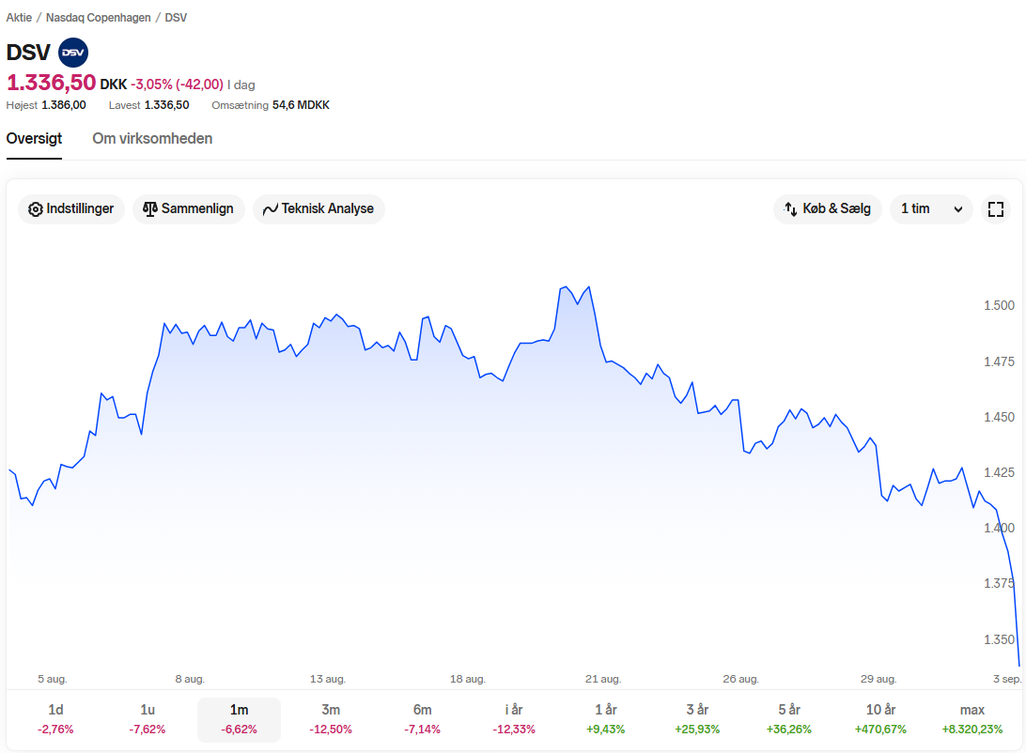Select the 10 år time range
Screen dimensions: 1026x753
[x=880, y=719]
